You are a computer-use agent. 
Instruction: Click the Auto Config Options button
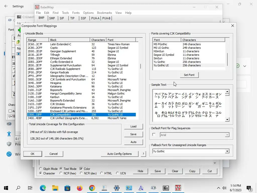tap(119, 154)
